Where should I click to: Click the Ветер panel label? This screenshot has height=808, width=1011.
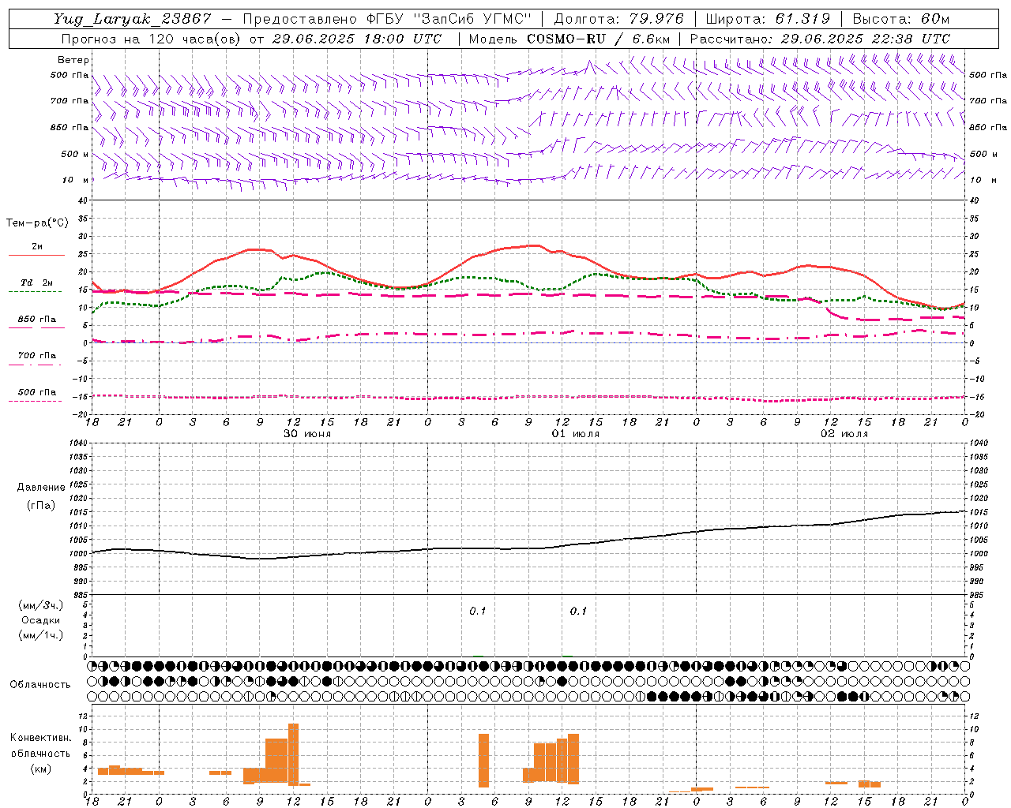73,60
